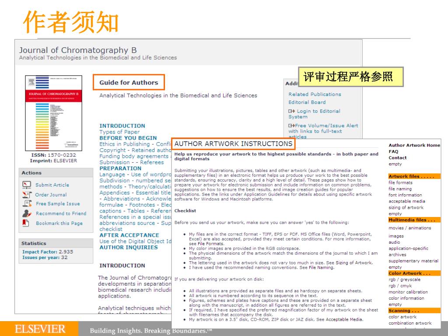Click the journal cover thumbnail

53,113
